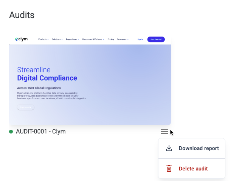The image size is (242, 181).
Task: Choose Delete audit from the menu
Action: pos(192,169)
